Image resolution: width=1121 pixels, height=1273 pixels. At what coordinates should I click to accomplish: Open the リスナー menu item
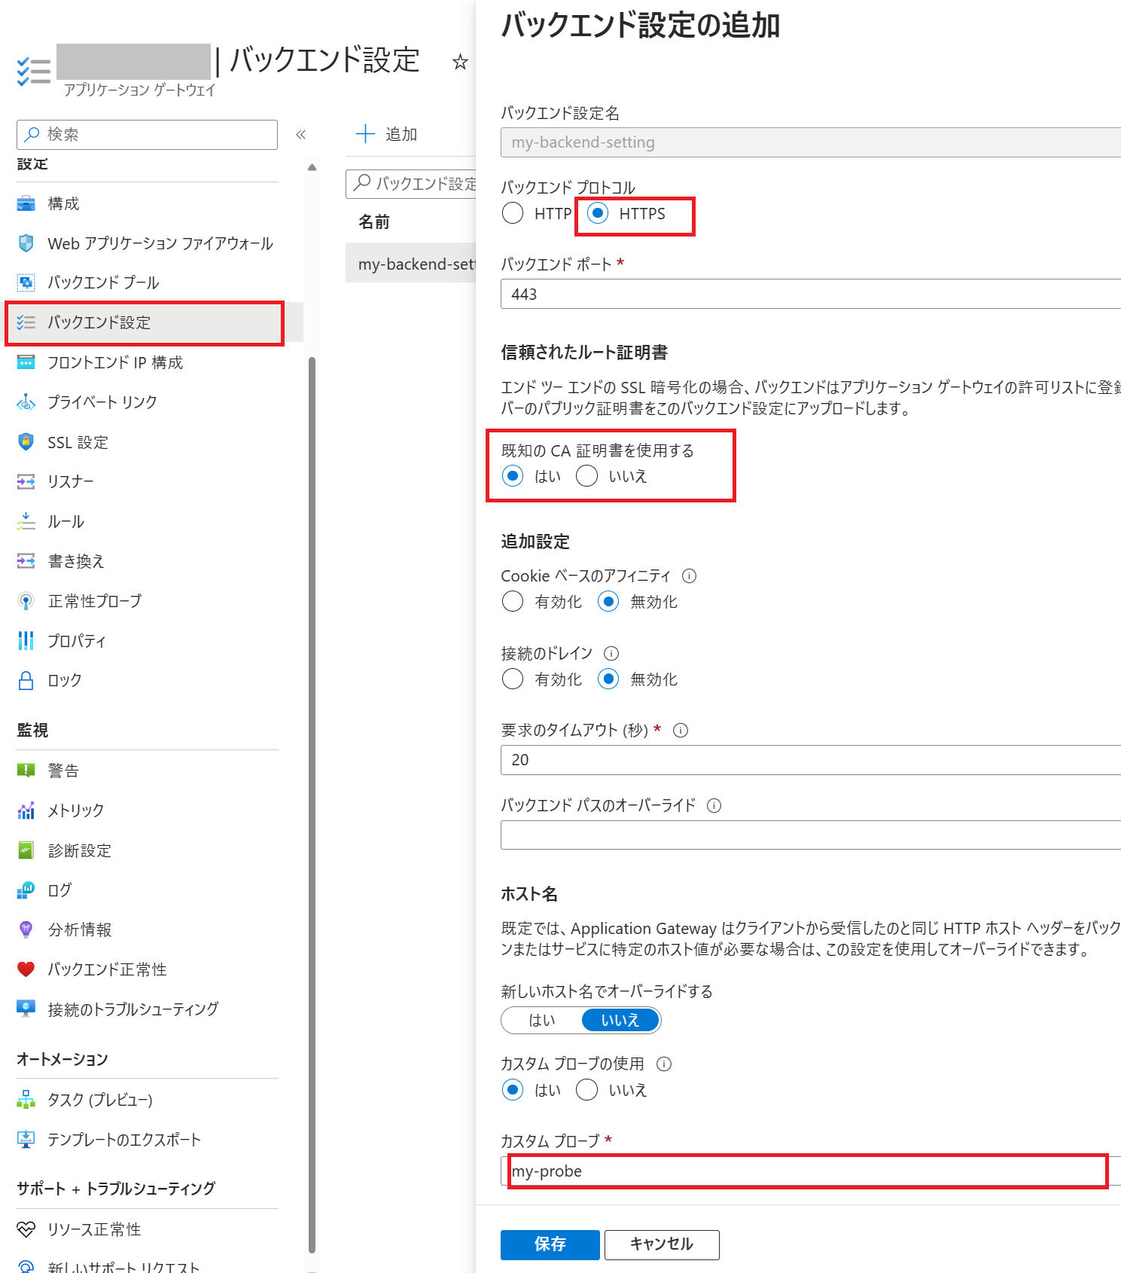coord(71,481)
